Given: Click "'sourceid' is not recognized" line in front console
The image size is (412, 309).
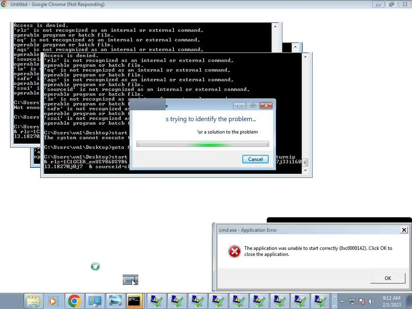Looking at the screenshot, I should (146, 90).
